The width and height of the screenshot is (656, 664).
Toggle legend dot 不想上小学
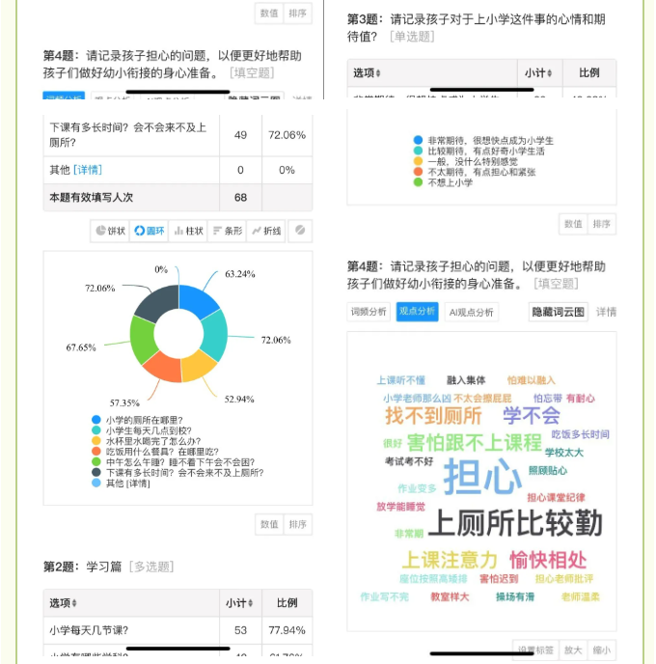point(418,182)
